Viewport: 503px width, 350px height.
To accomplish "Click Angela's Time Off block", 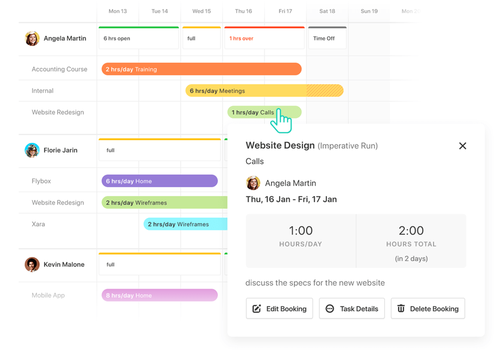I will point(327,38).
